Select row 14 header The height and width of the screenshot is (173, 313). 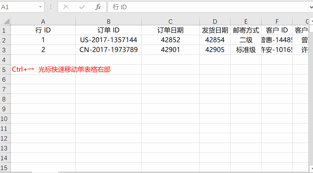click(x=5, y=158)
